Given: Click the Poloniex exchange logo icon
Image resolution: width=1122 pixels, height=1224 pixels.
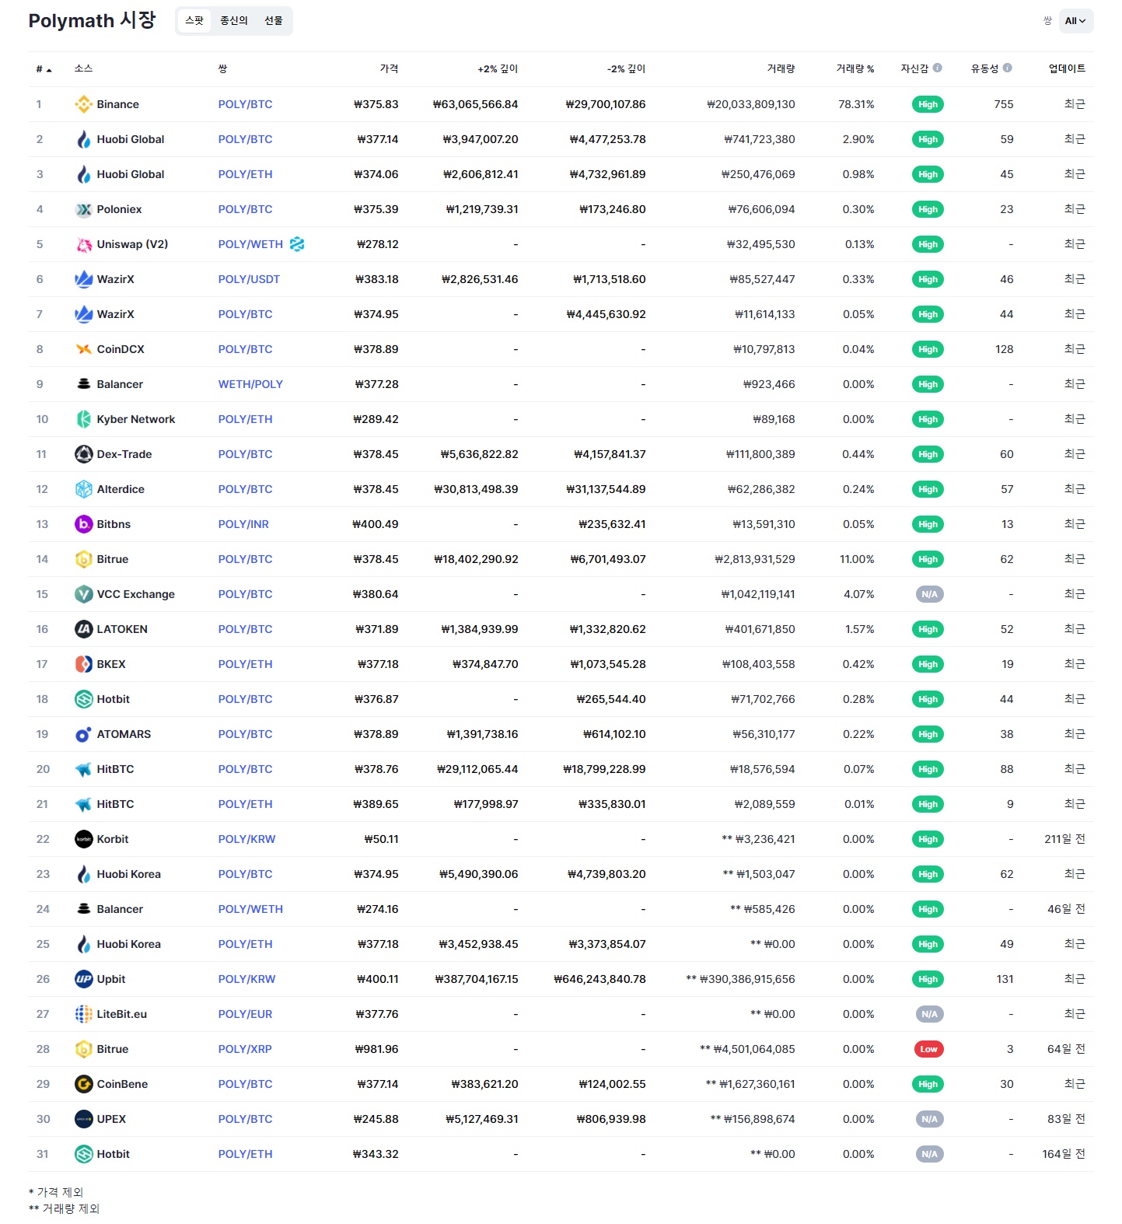Looking at the screenshot, I should click(83, 209).
